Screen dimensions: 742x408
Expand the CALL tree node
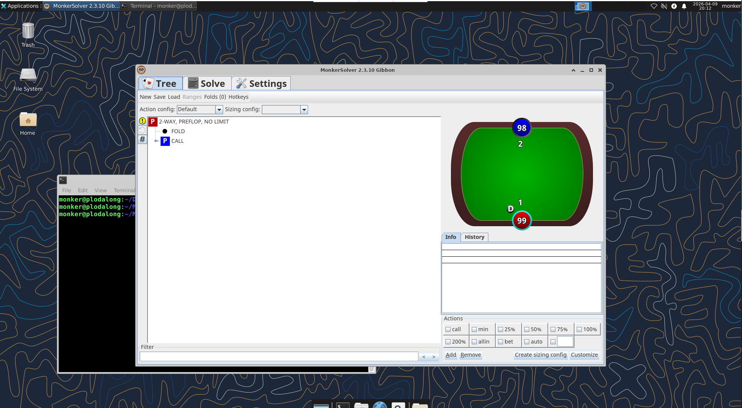[156, 141]
